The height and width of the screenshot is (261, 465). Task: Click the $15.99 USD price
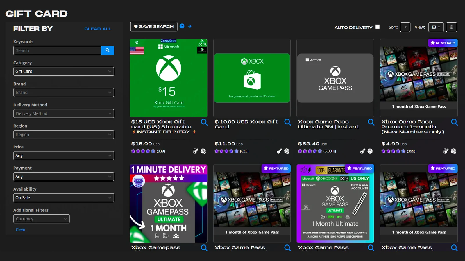click(x=145, y=144)
